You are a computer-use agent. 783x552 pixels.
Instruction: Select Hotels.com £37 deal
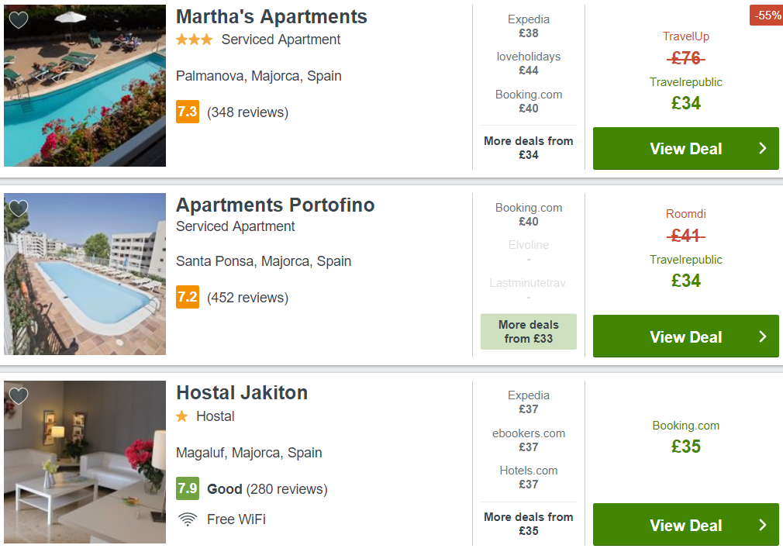coord(528,478)
